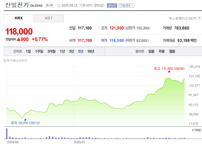Click the stock code 062040
Image resolution: width=202 pixels, height=146 pixels.
36,6
